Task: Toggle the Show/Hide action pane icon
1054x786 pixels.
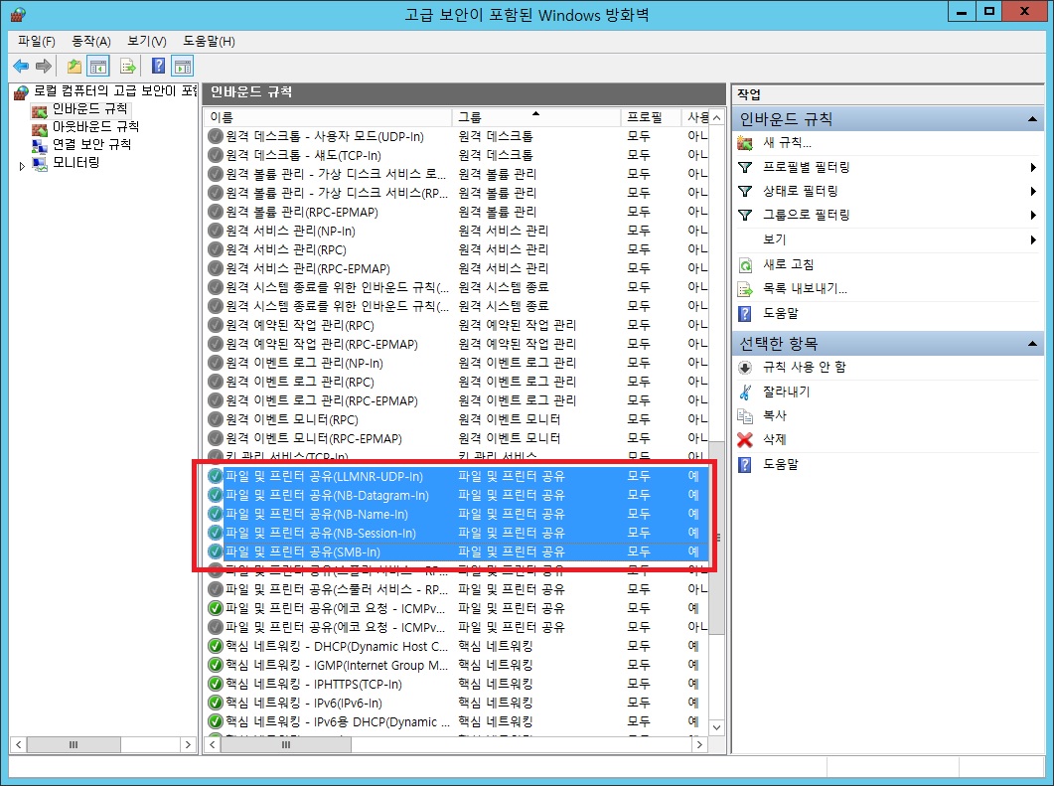Action: [x=182, y=66]
